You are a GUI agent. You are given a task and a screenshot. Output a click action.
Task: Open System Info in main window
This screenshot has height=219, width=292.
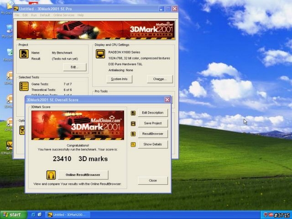click(119, 79)
